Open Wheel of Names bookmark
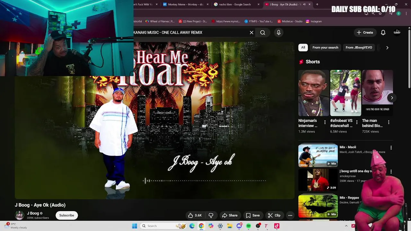 coord(160,21)
